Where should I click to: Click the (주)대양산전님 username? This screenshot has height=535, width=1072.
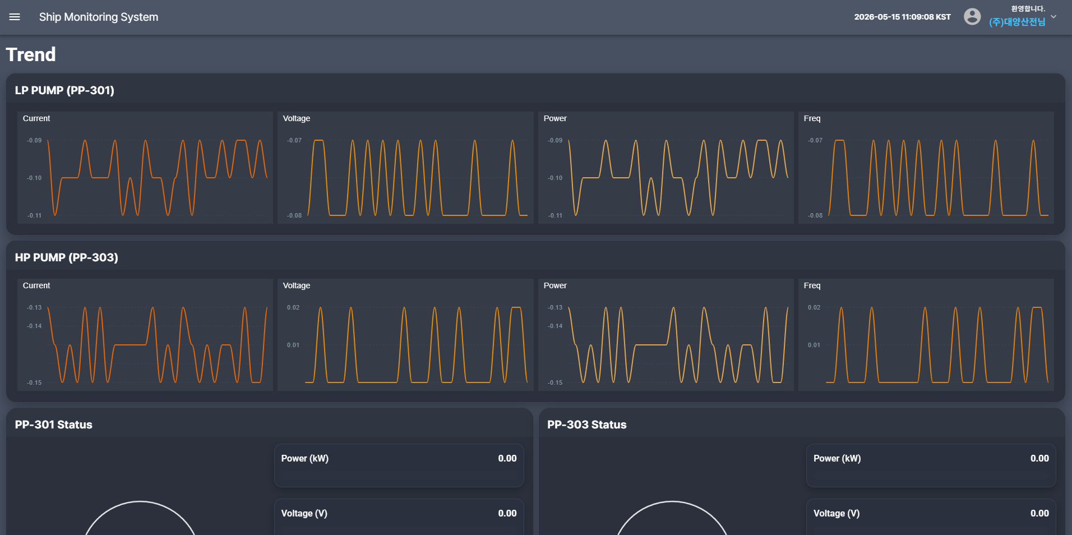coord(1017,22)
